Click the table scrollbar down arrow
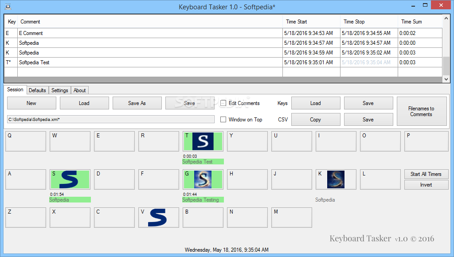The width and height of the screenshot is (454, 257). pos(446,79)
